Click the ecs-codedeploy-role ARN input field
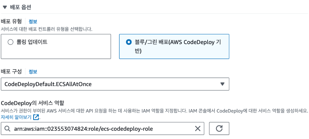This screenshot has width=309, height=139. coord(102,129)
